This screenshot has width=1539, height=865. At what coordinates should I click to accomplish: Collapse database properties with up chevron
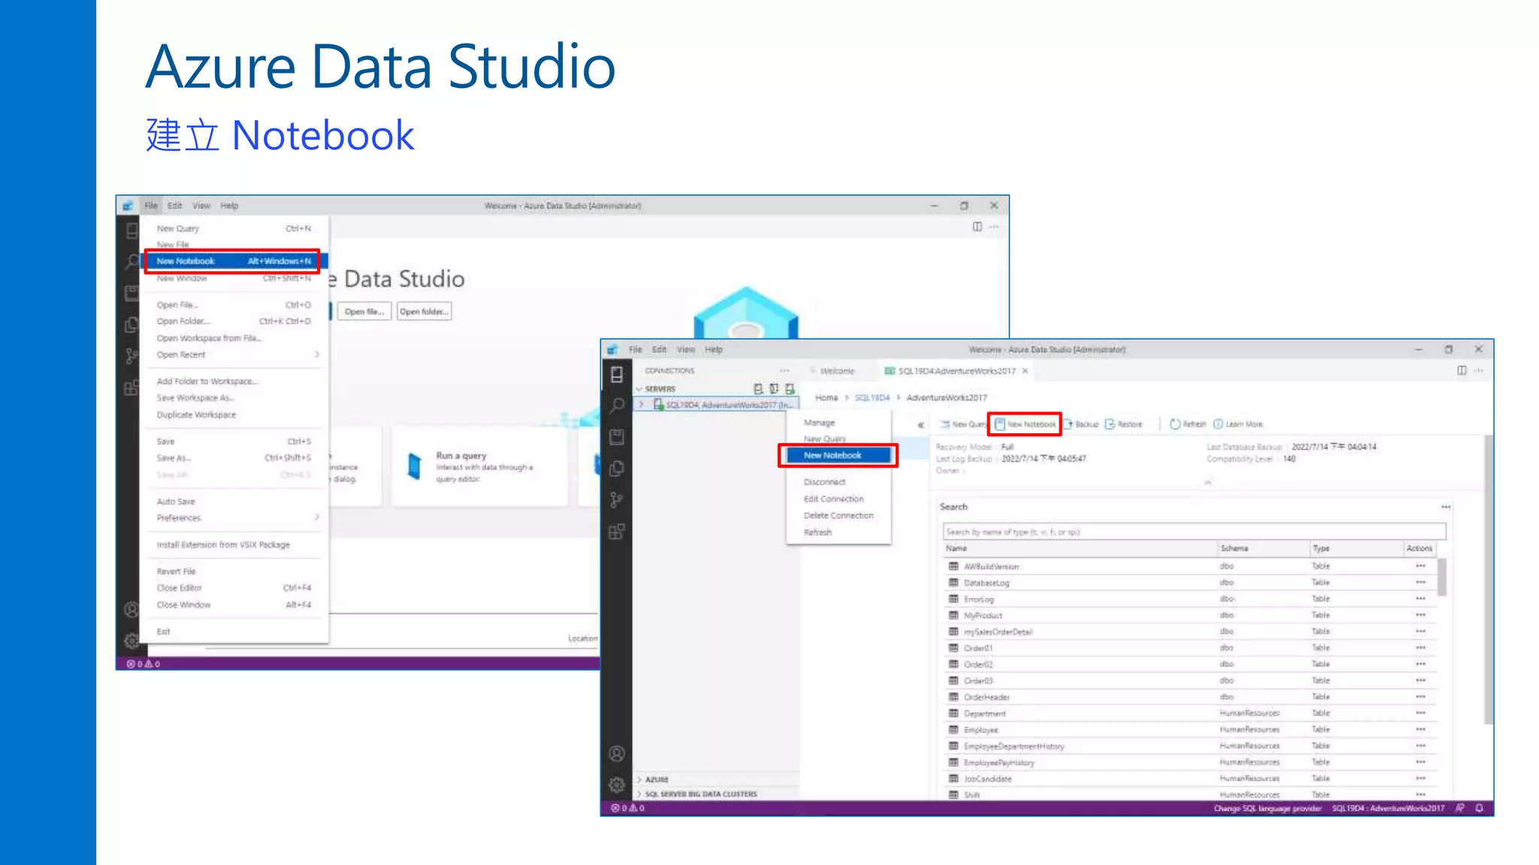(x=1208, y=483)
